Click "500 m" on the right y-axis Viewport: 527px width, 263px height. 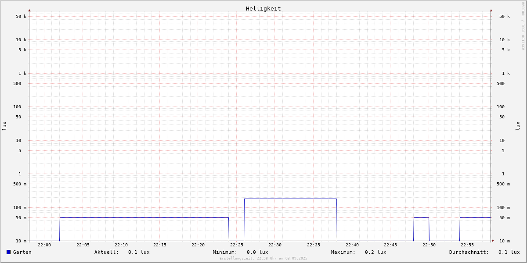tap(503, 184)
